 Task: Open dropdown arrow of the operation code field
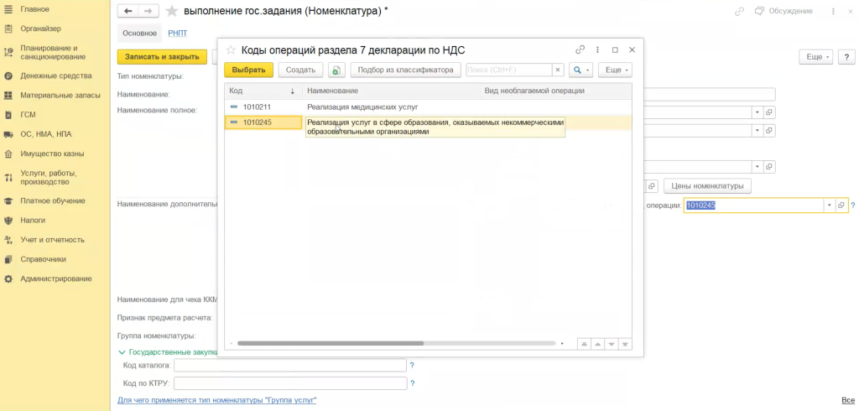(x=829, y=205)
